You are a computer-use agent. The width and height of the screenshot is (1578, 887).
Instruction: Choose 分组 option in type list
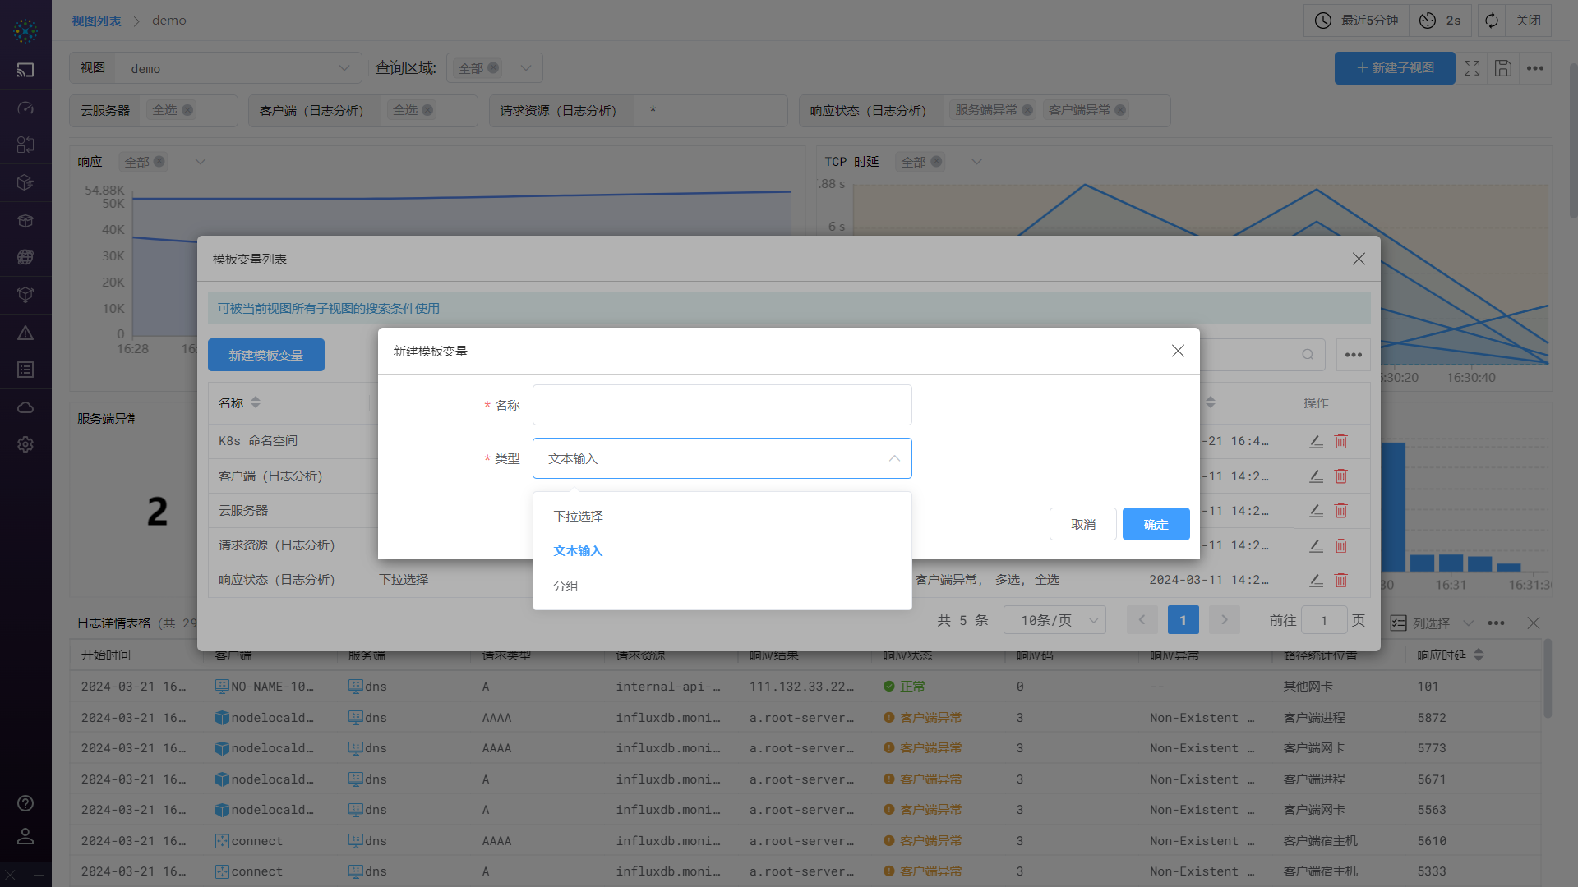click(565, 586)
